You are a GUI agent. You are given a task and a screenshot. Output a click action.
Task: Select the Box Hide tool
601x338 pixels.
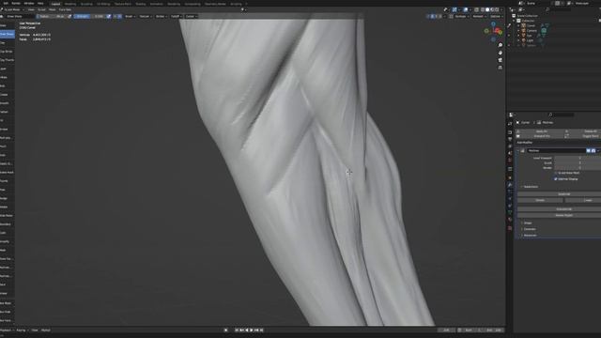(7, 312)
